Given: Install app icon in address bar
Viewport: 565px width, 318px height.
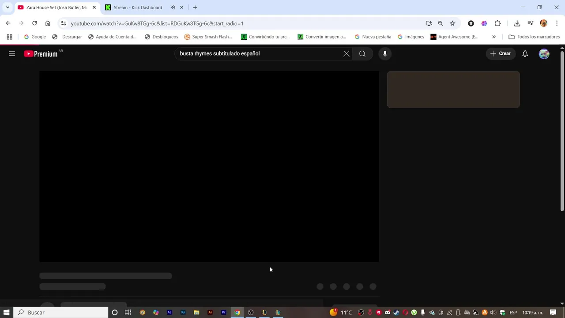Looking at the screenshot, I should click(429, 23).
